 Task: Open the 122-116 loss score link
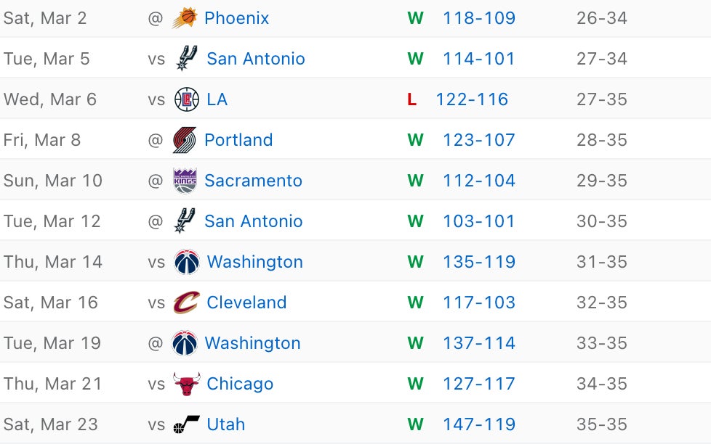(x=472, y=99)
